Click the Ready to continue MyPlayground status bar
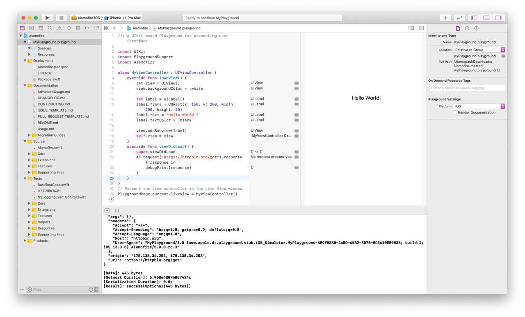The height and width of the screenshot is (317, 525). pos(262,18)
